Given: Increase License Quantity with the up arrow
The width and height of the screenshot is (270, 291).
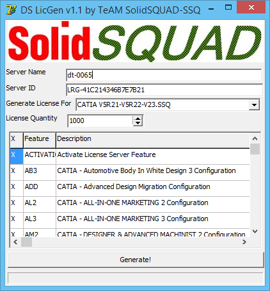Looking at the screenshot, I should coord(138,119).
